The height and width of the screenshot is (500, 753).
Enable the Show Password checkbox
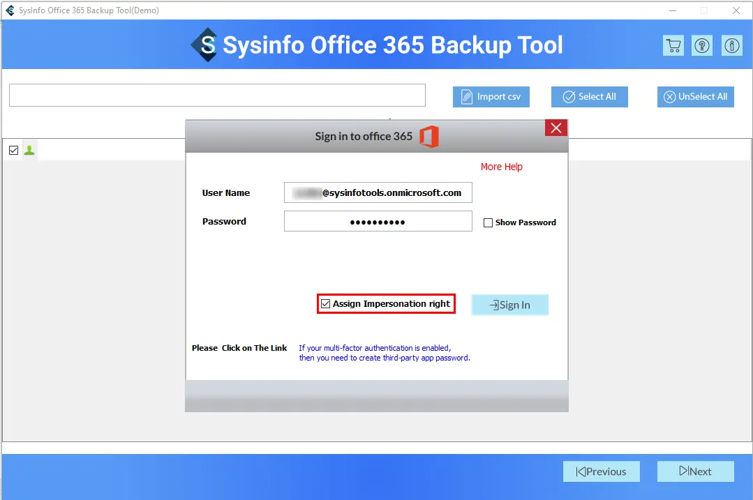click(488, 222)
